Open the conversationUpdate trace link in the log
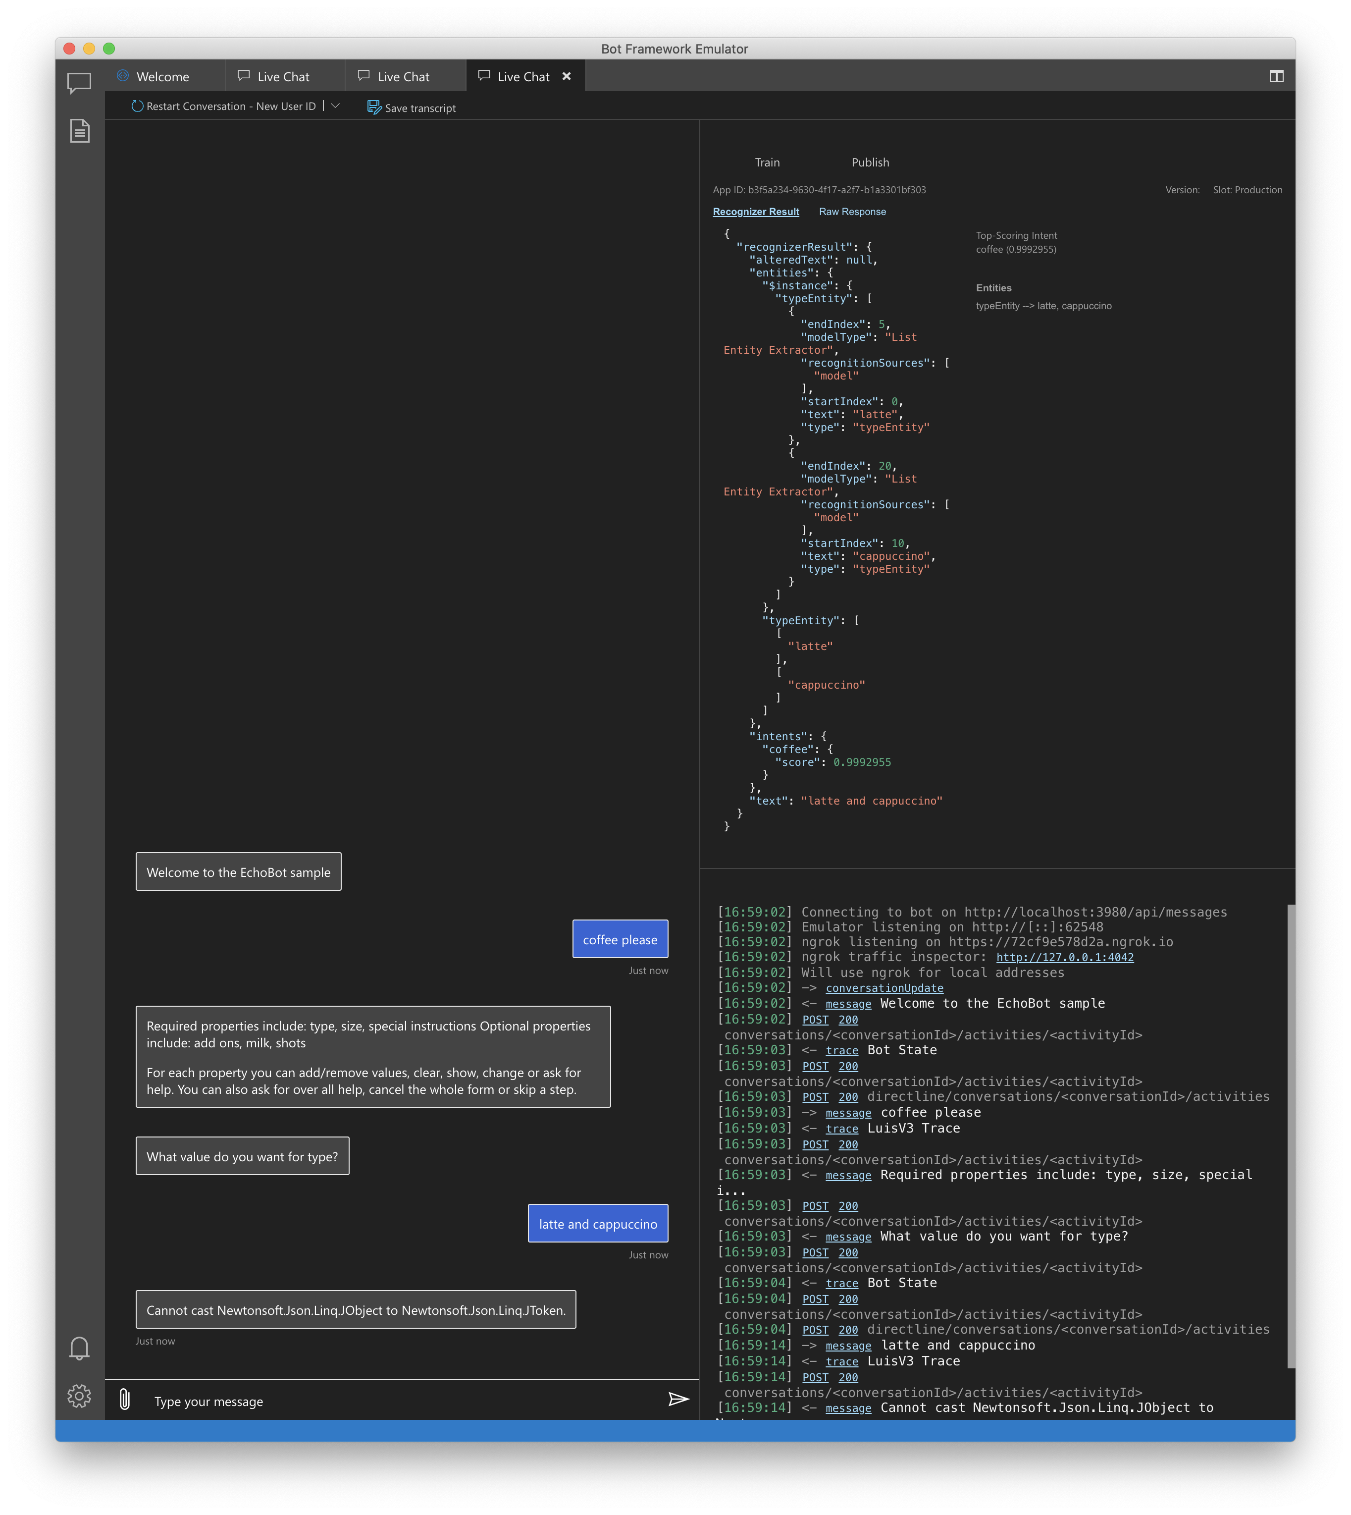The width and height of the screenshot is (1351, 1515). click(x=883, y=988)
